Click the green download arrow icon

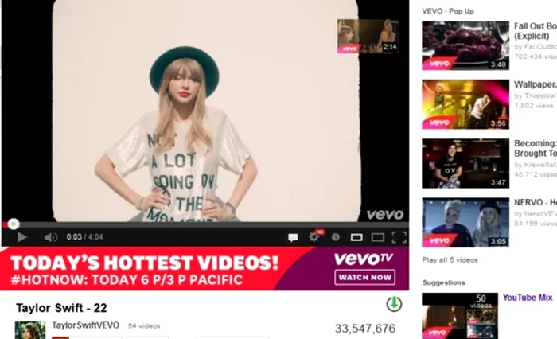tap(394, 304)
